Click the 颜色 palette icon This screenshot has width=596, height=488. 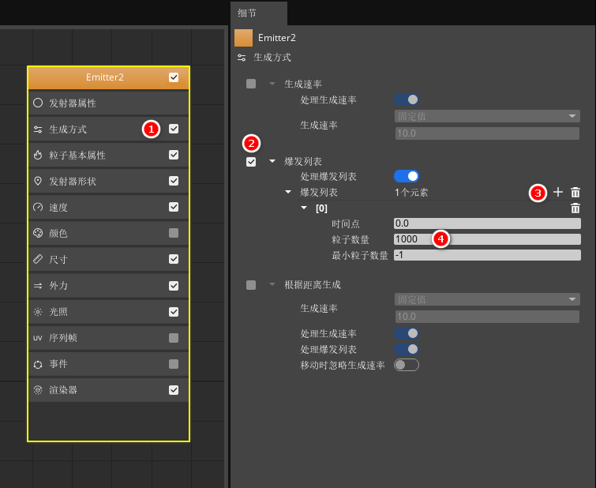pos(38,234)
